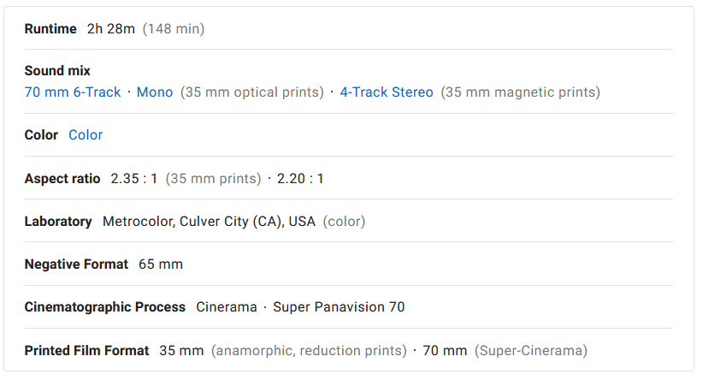Open the 4-Track Stereo link
The width and height of the screenshot is (703, 380).
tap(387, 92)
